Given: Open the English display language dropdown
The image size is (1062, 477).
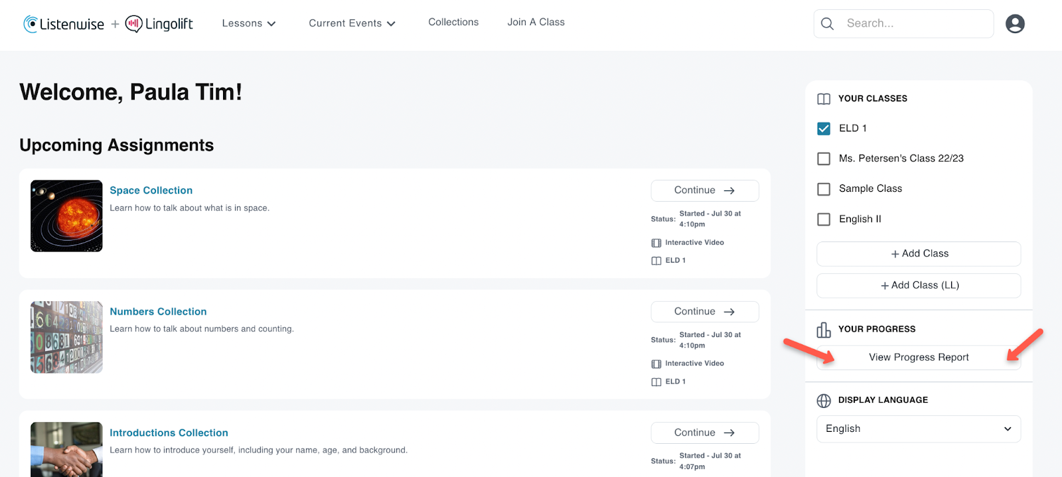Looking at the screenshot, I should (x=919, y=429).
